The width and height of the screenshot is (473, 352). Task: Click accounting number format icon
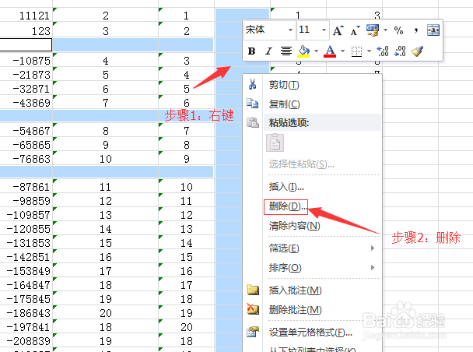coord(373,30)
